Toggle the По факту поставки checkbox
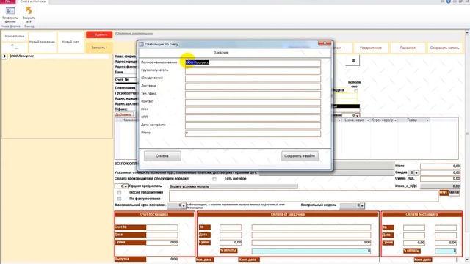This screenshot has height=264, width=470. (119, 199)
